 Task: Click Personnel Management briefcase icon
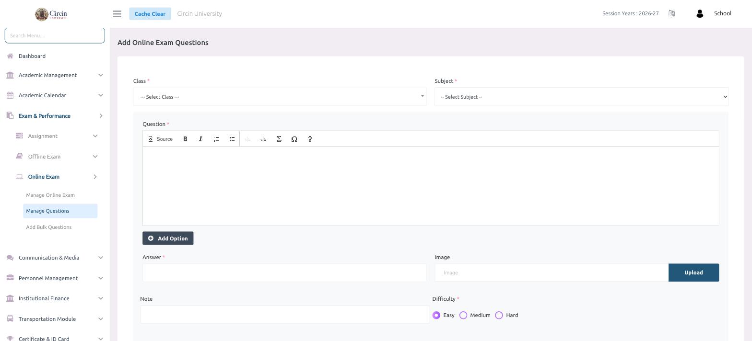[10, 278]
